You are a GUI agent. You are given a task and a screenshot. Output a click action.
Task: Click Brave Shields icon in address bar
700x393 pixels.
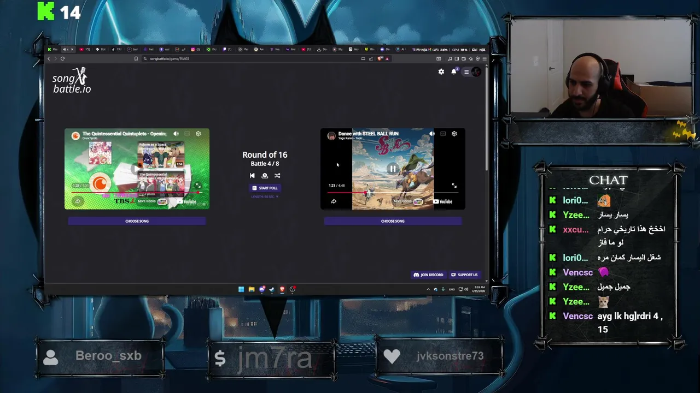(x=380, y=58)
